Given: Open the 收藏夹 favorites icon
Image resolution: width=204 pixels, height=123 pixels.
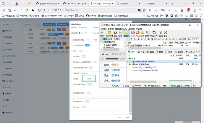Looking at the screenshot, I should coord(127,33).
